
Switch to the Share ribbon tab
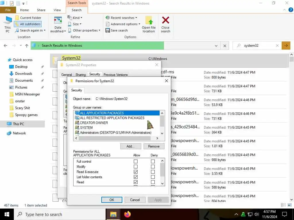[41, 10]
